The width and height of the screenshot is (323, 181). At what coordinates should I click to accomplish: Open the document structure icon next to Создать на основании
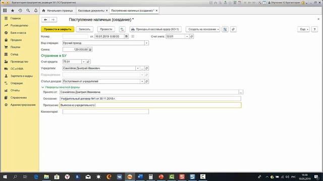225,29
